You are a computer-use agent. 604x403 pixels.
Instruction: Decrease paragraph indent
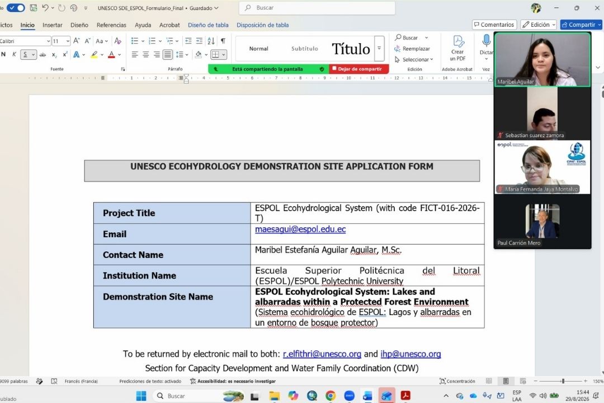[x=188, y=41]
